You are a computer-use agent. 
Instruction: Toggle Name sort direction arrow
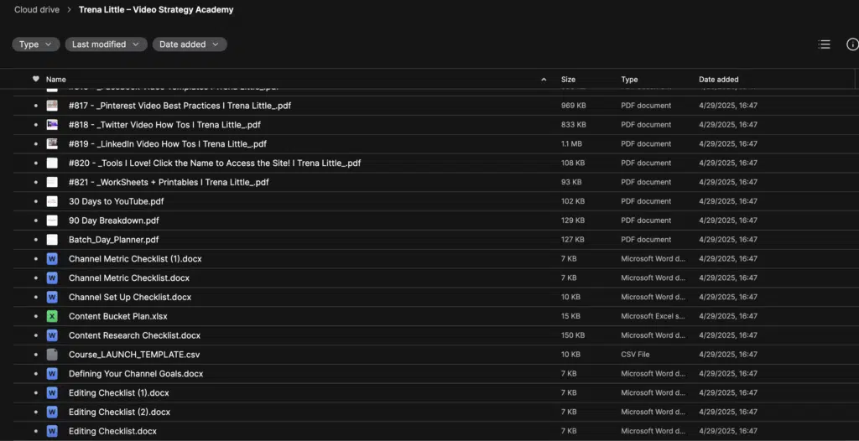(544, 80)
